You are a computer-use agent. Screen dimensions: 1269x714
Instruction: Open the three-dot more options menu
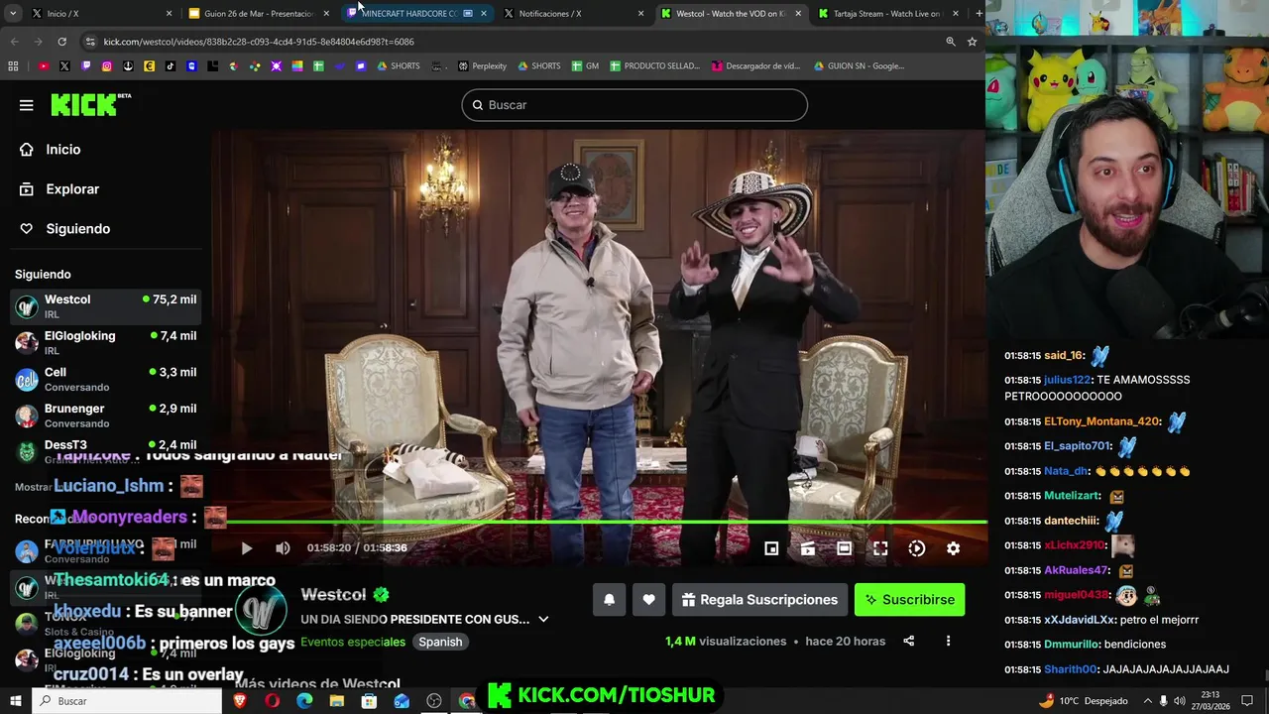click(948, 641)
